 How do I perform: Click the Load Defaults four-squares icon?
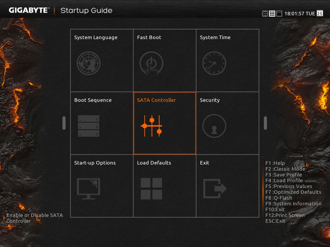pos(151,188)
